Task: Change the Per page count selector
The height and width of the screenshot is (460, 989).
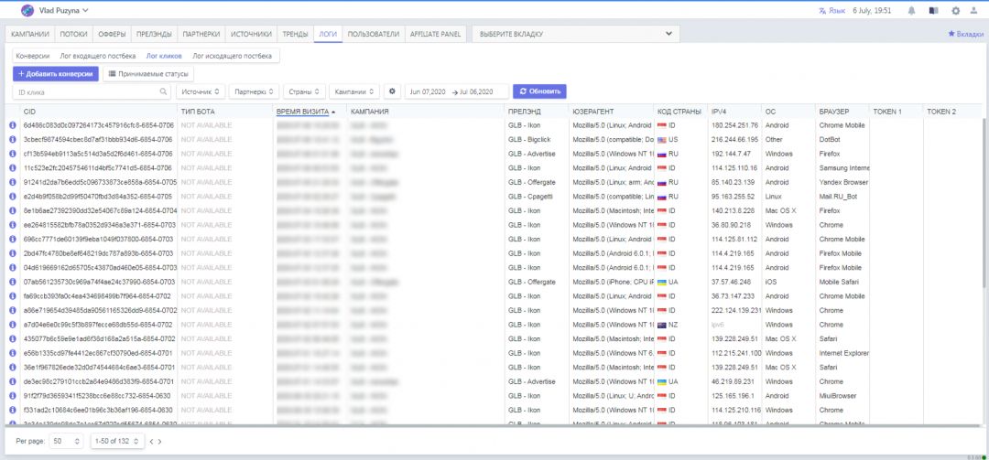Action: coord(67,442)
